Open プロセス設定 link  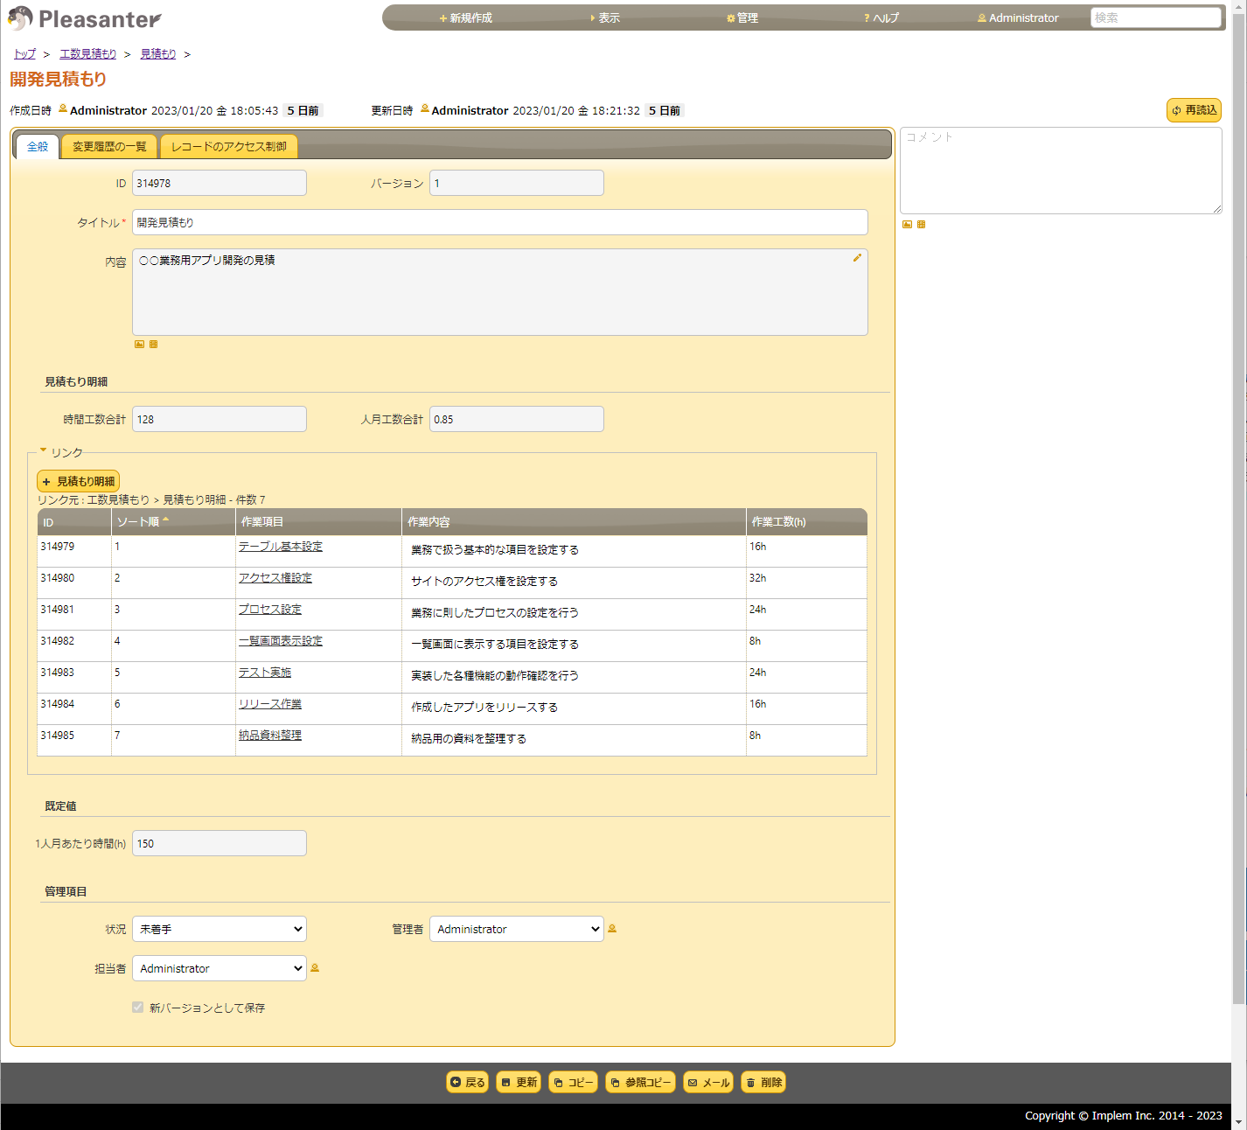click(x=270, y=609)
